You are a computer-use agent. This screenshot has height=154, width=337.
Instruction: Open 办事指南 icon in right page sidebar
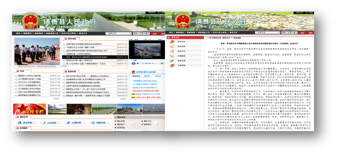pyautogui.click(x=172, y=65)
